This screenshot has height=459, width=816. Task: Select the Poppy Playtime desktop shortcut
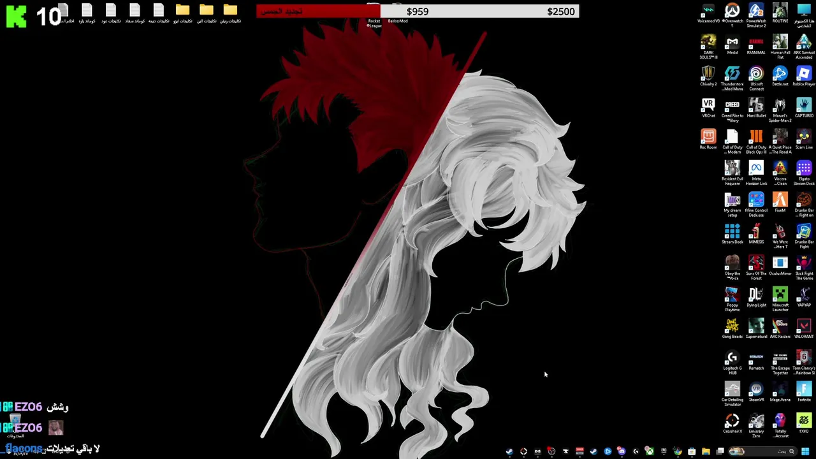point(732,299)
